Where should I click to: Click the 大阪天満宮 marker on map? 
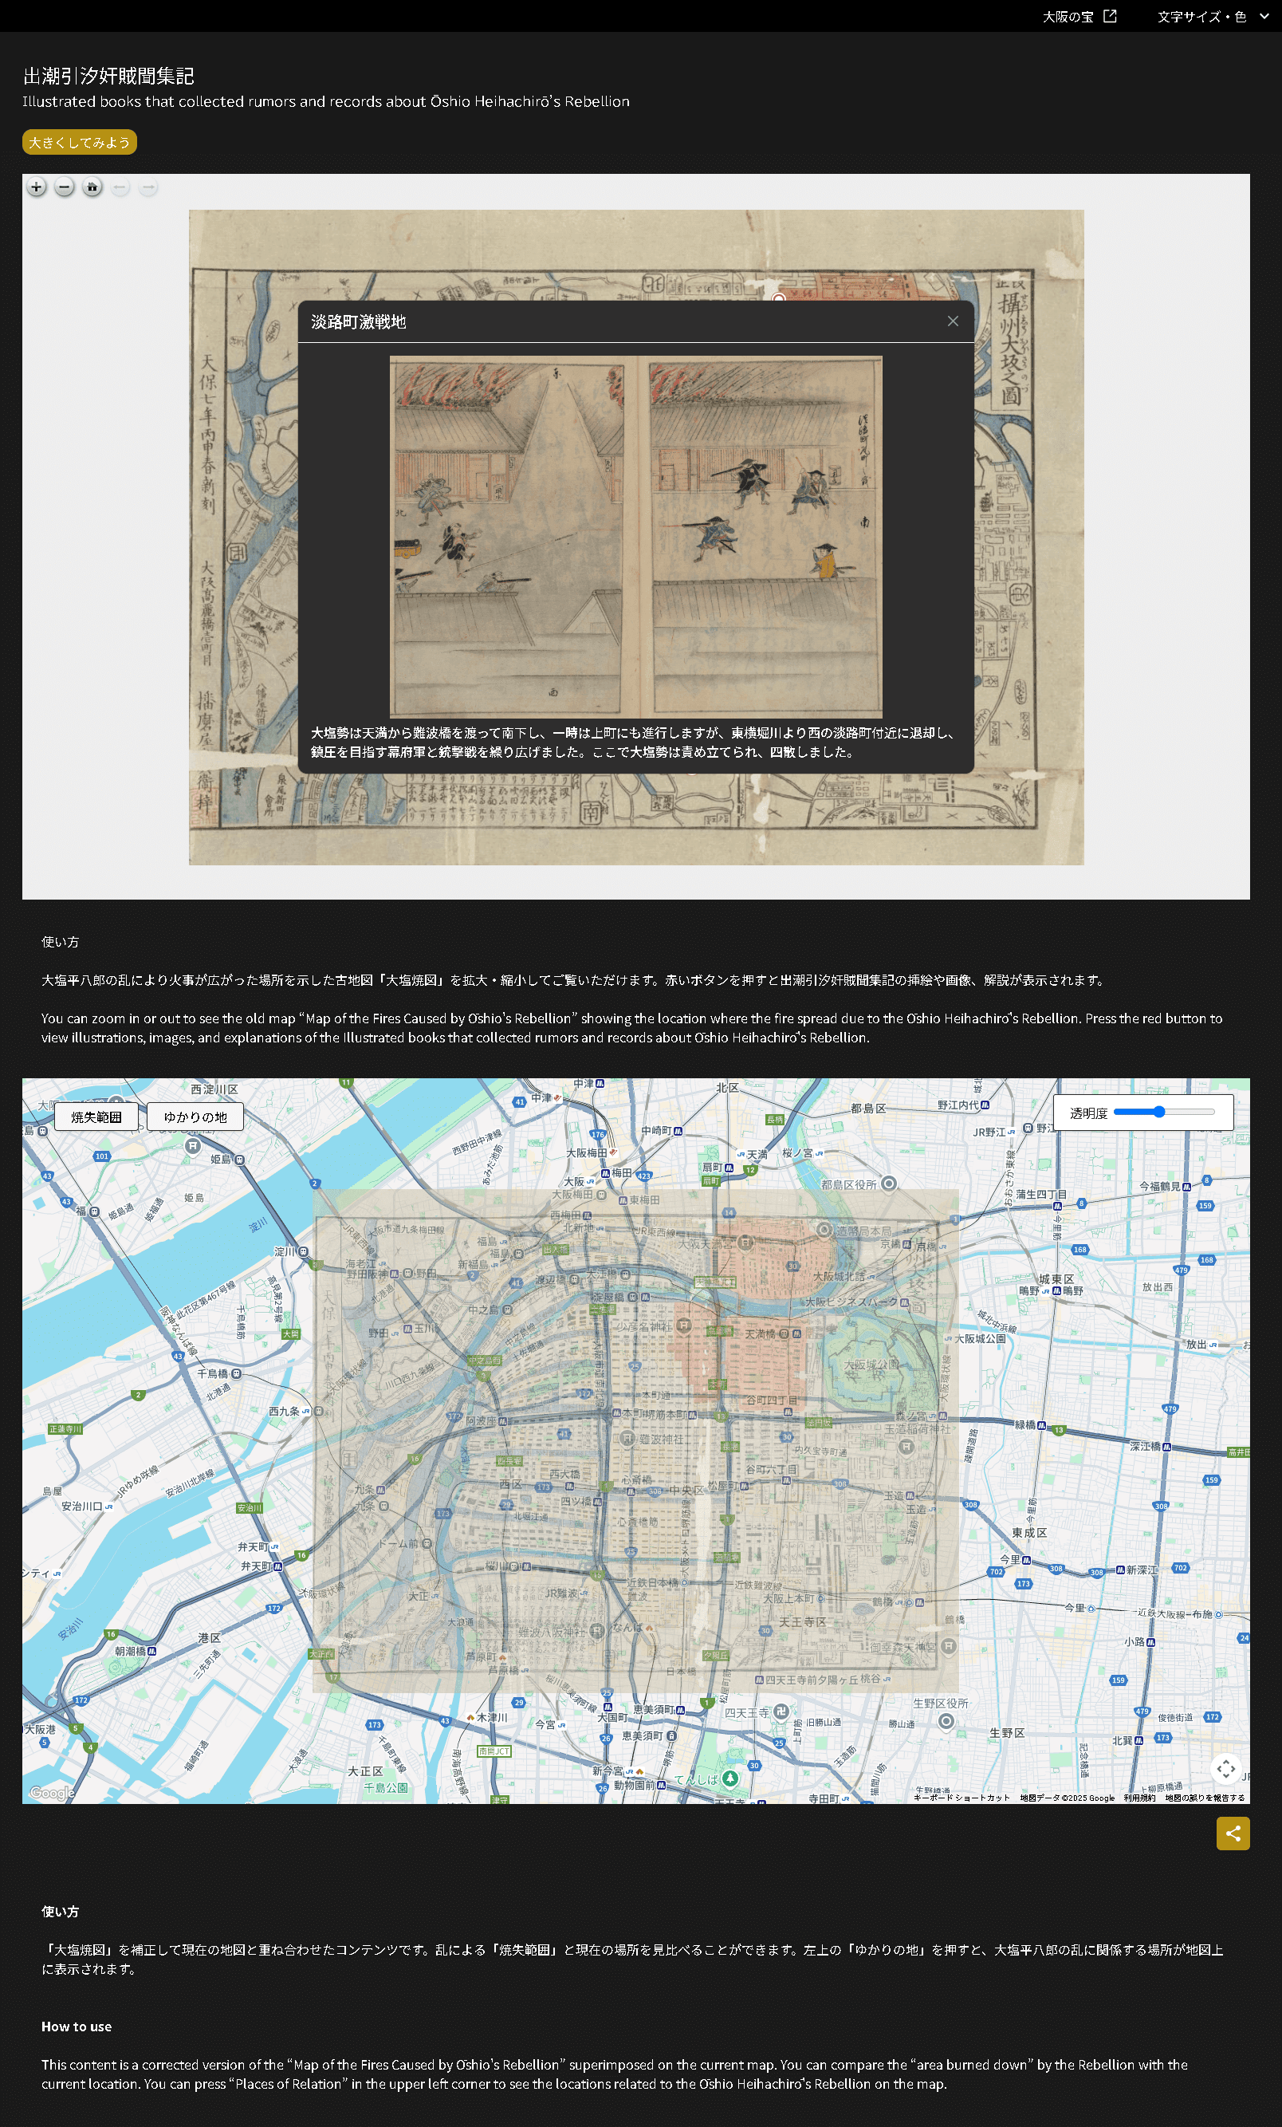pos(746,1243)
